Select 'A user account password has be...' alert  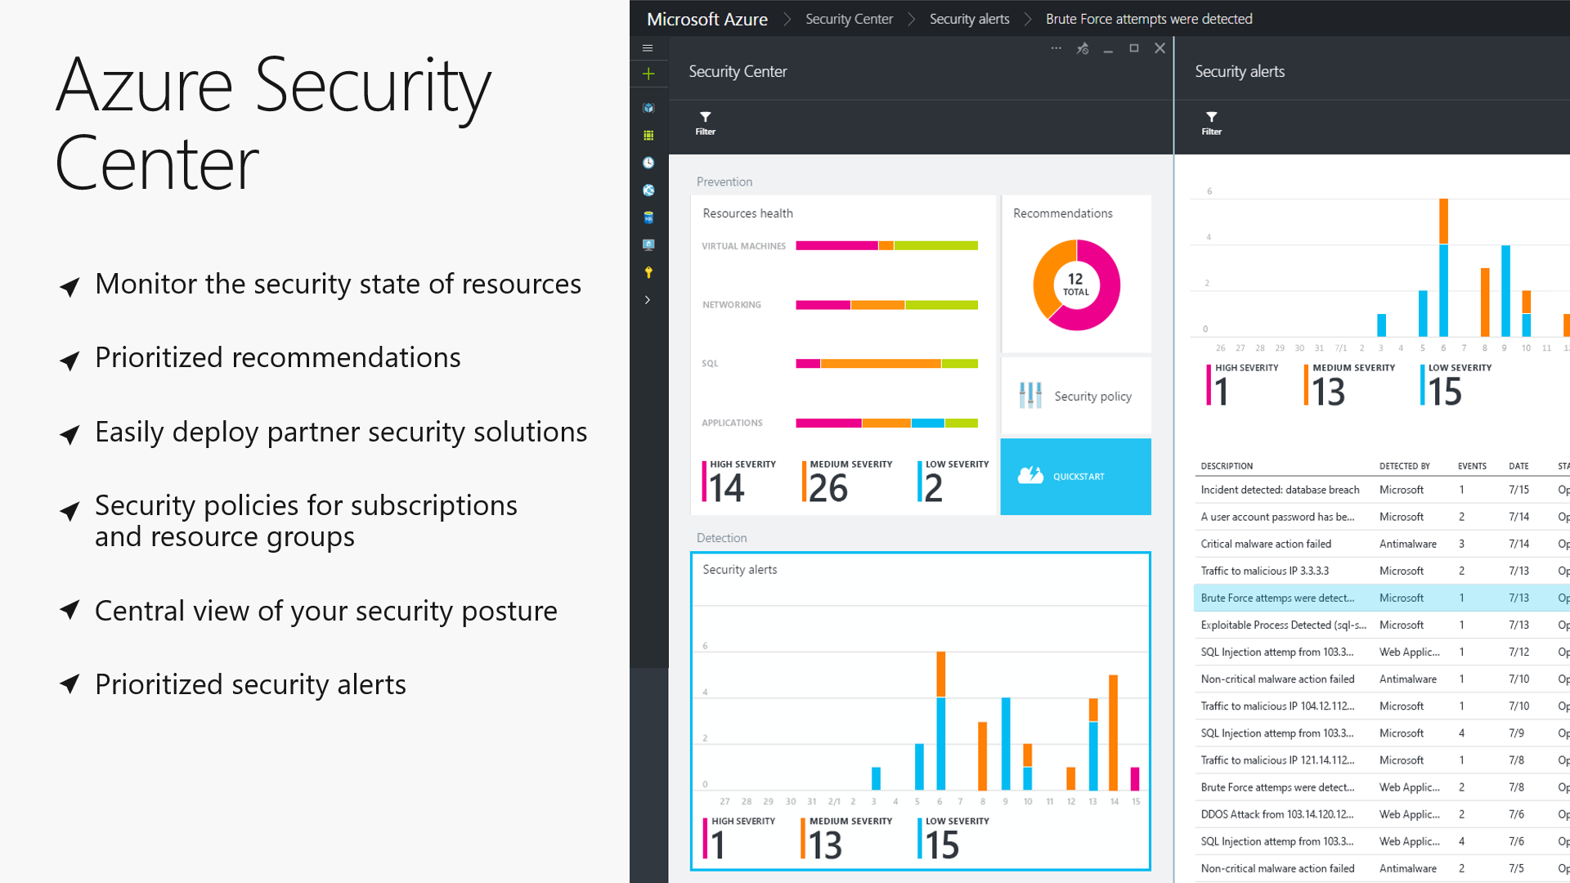click(1382, 517)
